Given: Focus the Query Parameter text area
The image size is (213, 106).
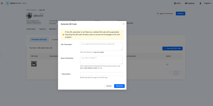Looking at the screenshot, I should click(x=101, y=60).
